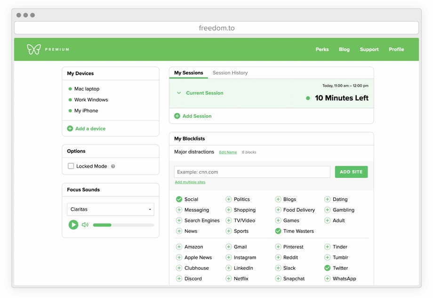This screenshot has height=298, width=433.
Task: Toggle blocking of Time Wasters category
Action: [278, 231]
